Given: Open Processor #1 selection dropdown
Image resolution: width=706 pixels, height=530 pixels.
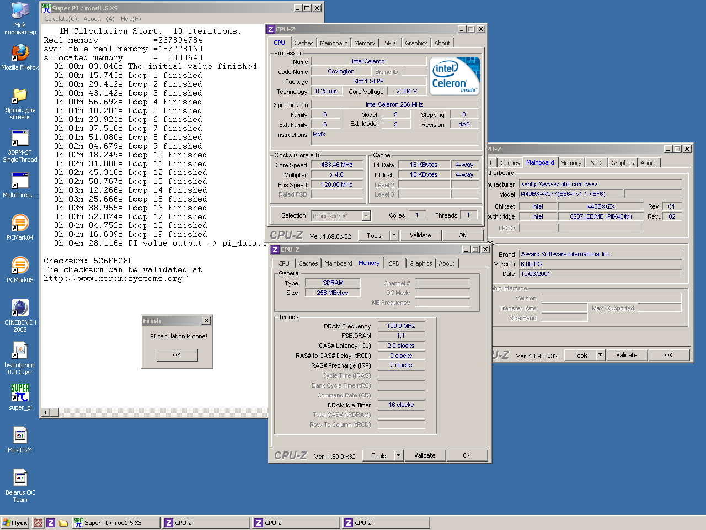Looking at the screenshot, I should (366, 216).
